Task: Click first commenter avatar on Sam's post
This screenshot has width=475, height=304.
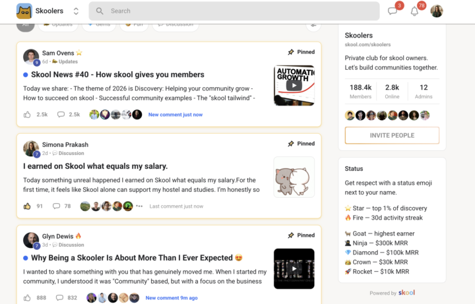Action: [x=94, y=115]
